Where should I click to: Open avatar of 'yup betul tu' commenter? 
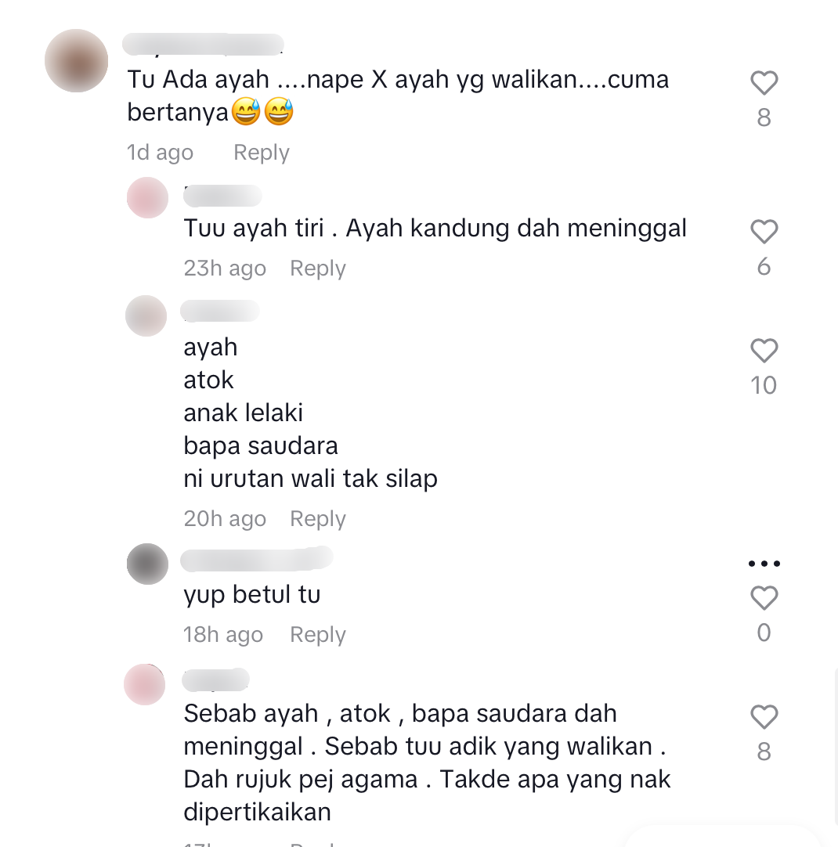[147, 564]
